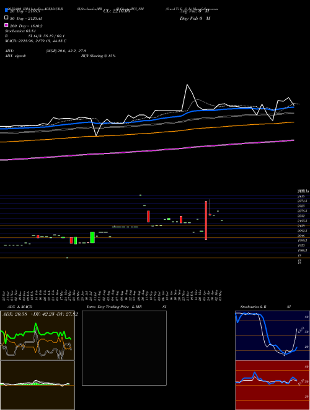Click the 'ADX signal:' label
Viewport: 310px width, 410px height.
coord(15,56)
